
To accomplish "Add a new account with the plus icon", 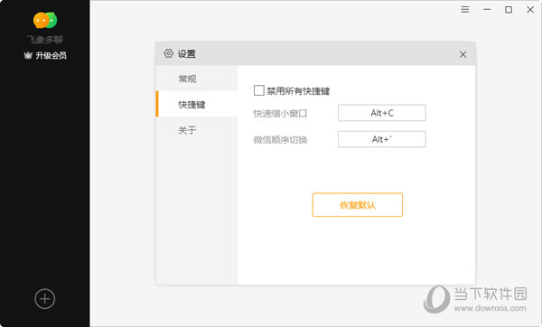I will point(45,299).
